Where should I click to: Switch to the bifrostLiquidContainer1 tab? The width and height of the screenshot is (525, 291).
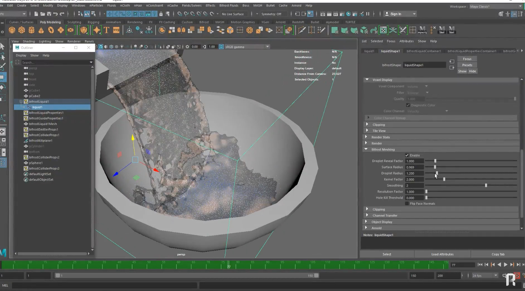424,51
